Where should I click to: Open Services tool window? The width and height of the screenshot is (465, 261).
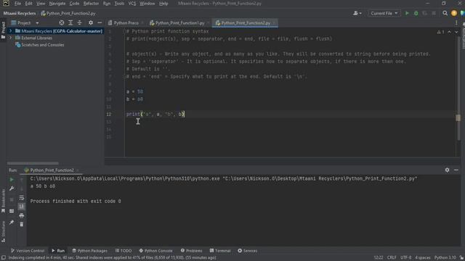click(x=248, y=251)
